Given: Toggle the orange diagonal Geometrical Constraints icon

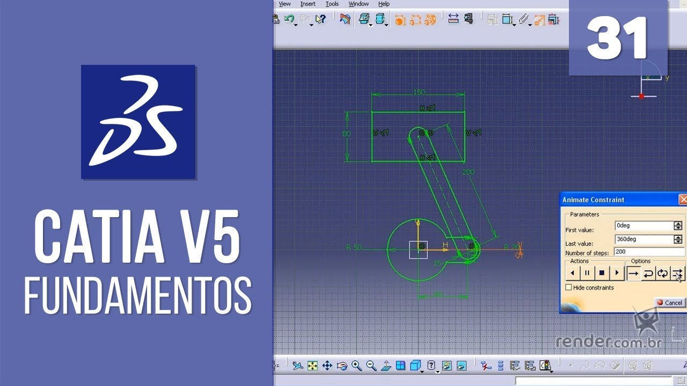Looking at the screenshot, I should point(430,20).
